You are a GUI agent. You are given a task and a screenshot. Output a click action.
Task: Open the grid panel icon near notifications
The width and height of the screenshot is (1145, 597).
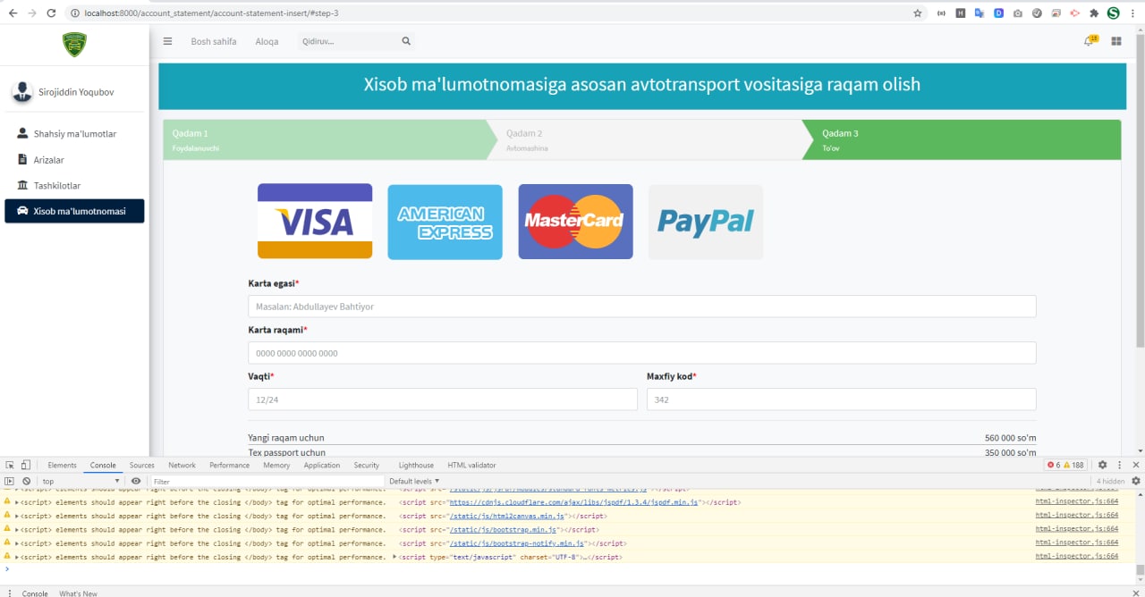1116,41
